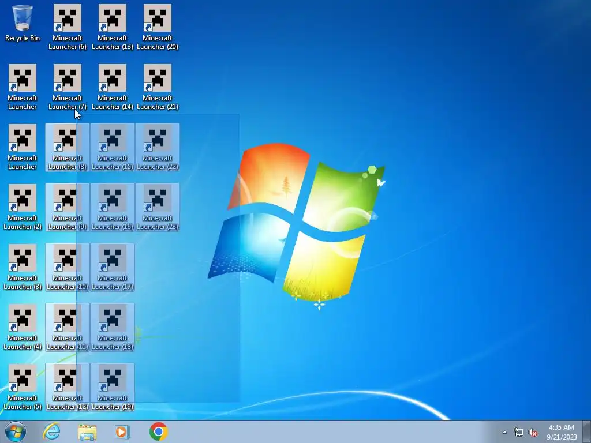Image resolution: width=591 pixels, height=443 pixels.
Task: Select the Minecraft Launcher (5) shortcut
Action: (x=23, y=387)
